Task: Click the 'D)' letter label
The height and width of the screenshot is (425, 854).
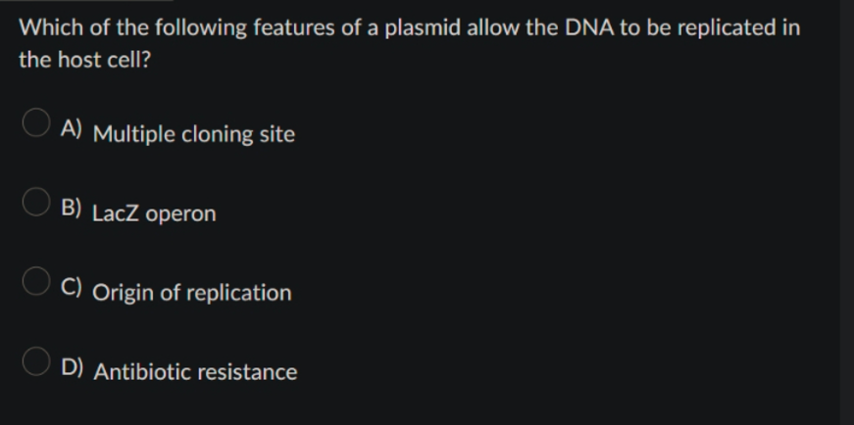Action: [72, 367]
